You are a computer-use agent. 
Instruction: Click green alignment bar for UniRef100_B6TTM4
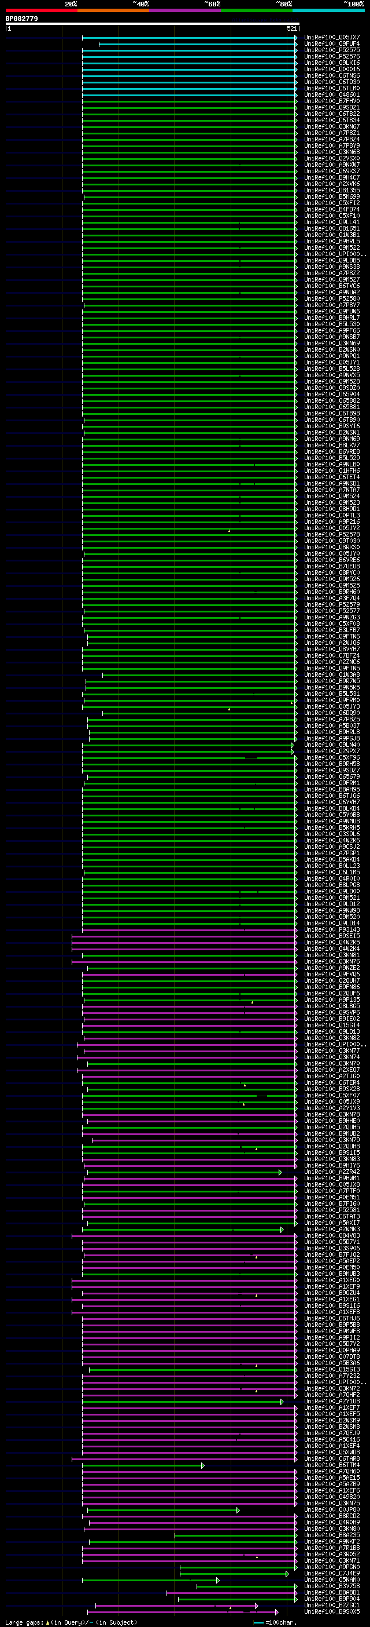[142, 1465]
